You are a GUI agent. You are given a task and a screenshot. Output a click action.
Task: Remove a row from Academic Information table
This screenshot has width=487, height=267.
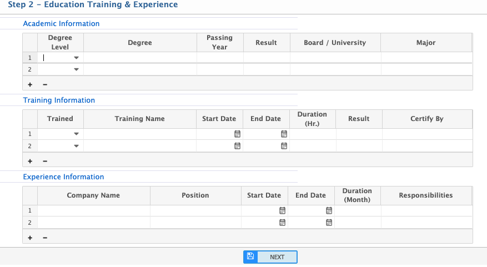45,84
